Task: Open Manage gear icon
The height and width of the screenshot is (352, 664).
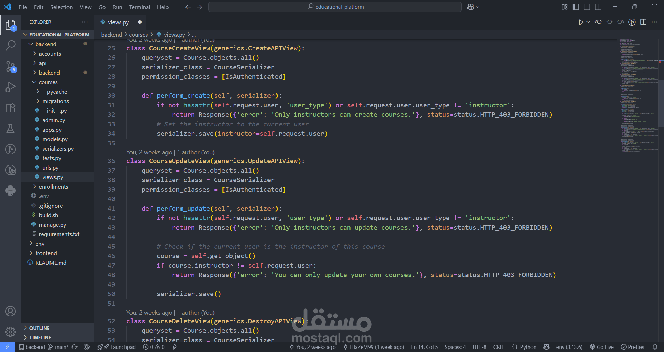Action: point(10,332)
